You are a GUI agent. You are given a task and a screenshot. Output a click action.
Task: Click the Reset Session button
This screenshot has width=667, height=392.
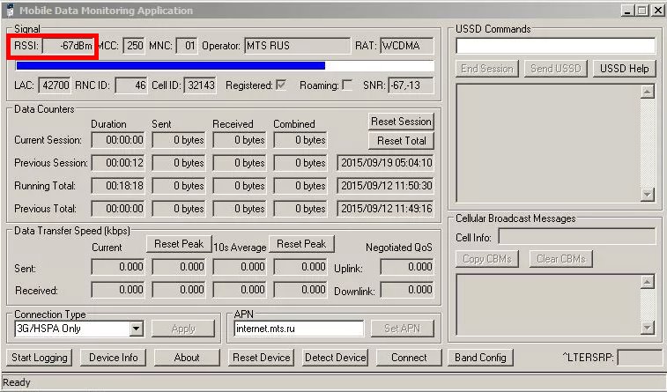click(x=401, y=122)
